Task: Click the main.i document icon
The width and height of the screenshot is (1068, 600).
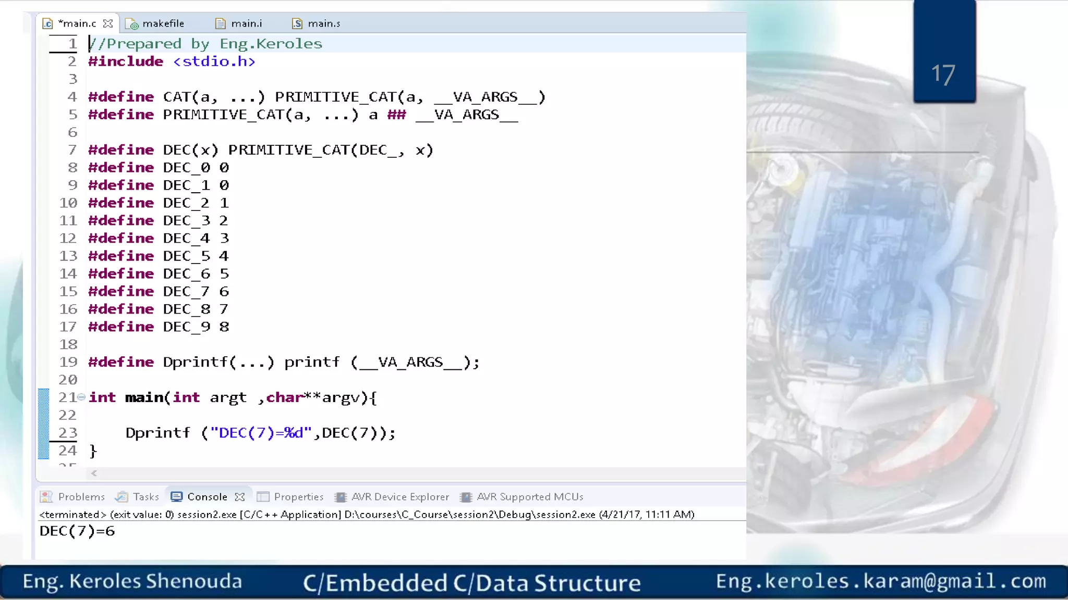Action: pos(221,23)
